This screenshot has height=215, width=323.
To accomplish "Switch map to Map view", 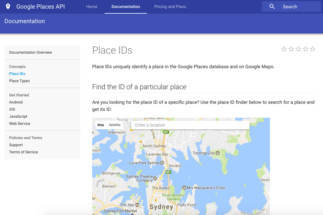I will (101, 125).
